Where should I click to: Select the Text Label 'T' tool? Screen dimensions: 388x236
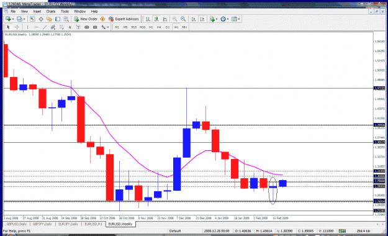pos(78,27)
